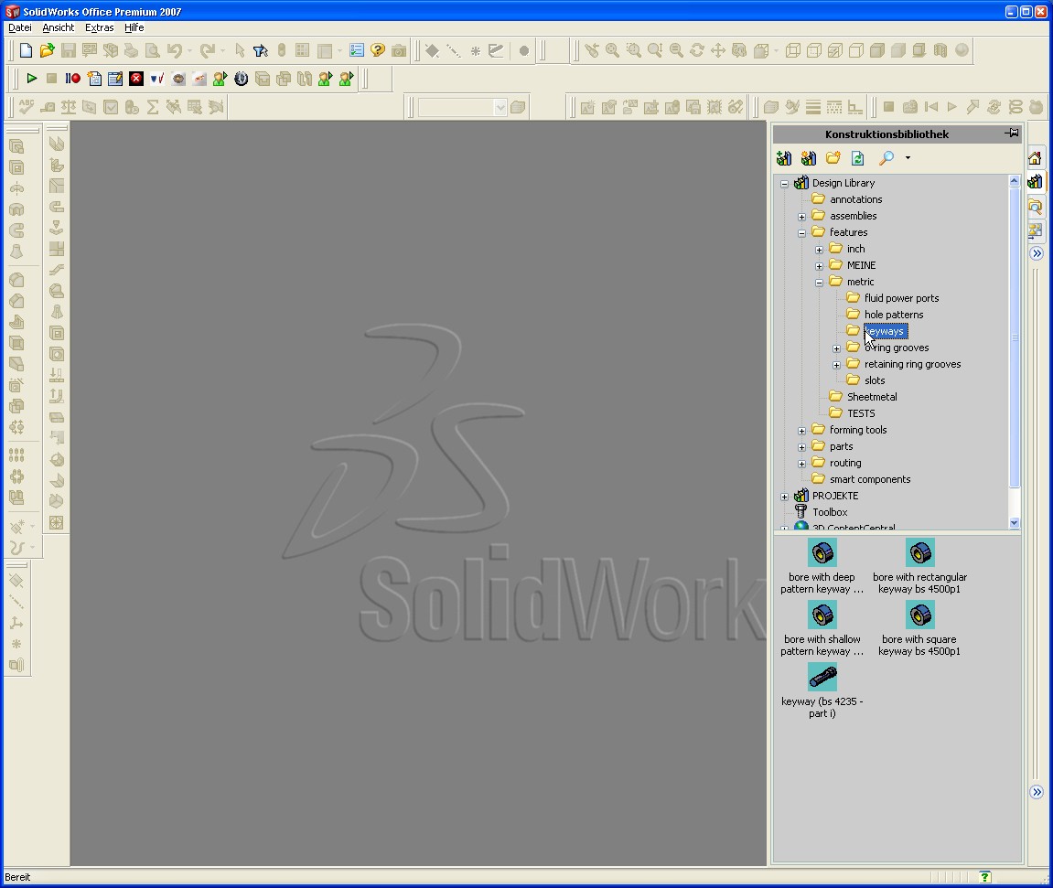Collapse the features folder
Screen dimensions: 1053x888
pyautogui.click(x=801, y=233)
